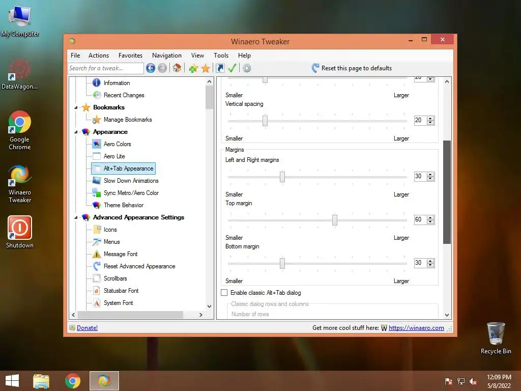Select Theme Behavior tree entry
Screen dimensions: 521x391
[124, 205]
